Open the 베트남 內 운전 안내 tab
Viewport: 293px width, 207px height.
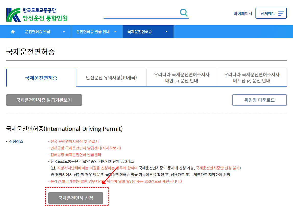[252, 78]
